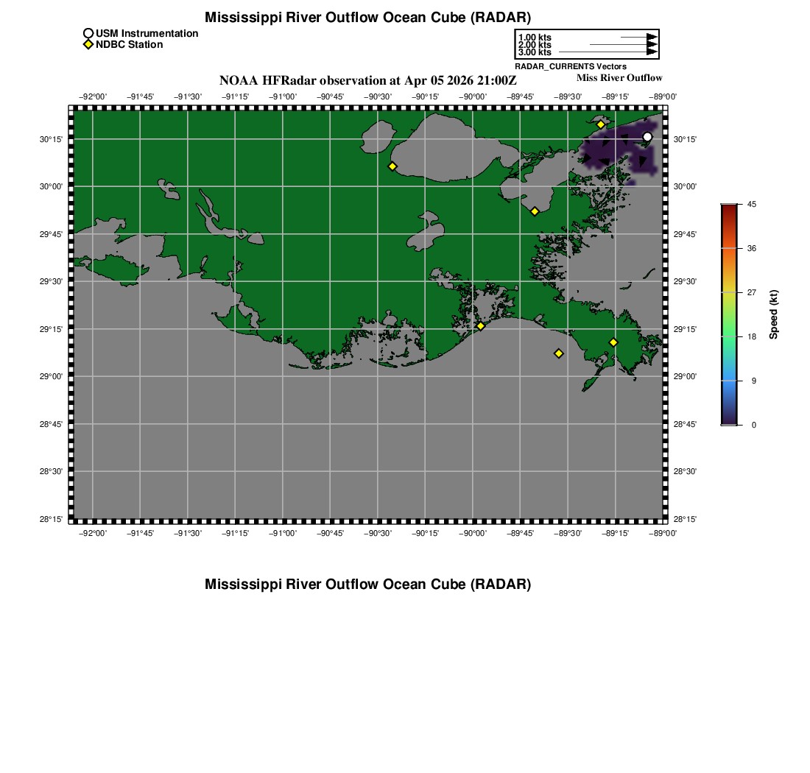810x773 pixels.
Task: Click the 'Miss River Outflow' label
Action: click(x=619, y=78)
